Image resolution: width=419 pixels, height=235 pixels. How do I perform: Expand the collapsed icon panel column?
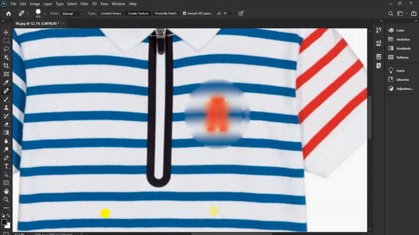point(381,21)
